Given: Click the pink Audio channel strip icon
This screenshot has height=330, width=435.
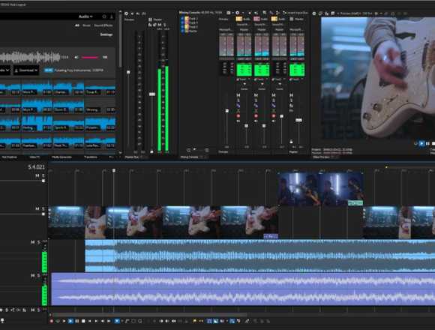Looking at the screenshot, I should [256, 19].
